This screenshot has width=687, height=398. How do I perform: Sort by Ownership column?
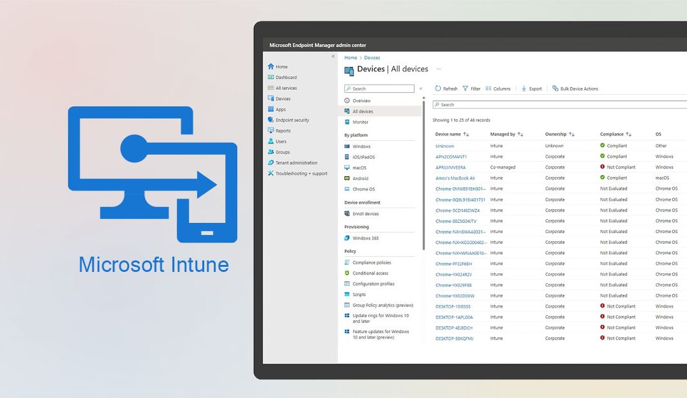pos(560,134)
